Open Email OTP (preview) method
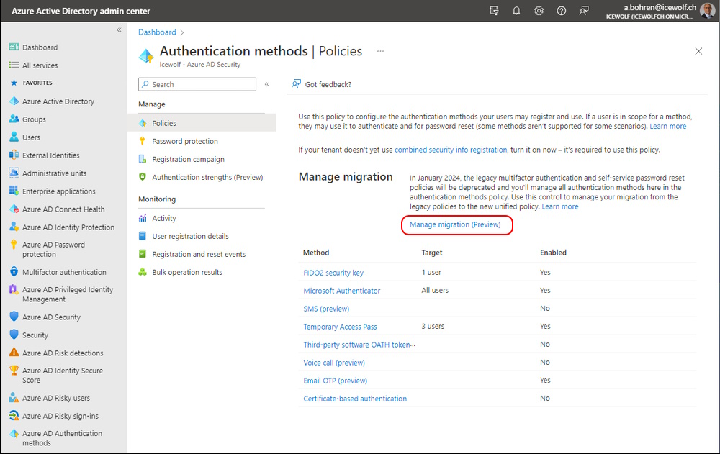This screenshot has height=454, width=720. coord(336,380)
